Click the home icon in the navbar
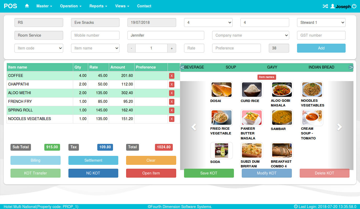Screen dimensions: 360x209 tap(27, 6)
